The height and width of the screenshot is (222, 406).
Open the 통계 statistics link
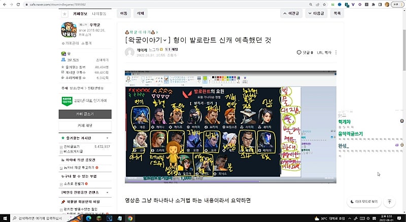pyautogui.click(x=86, y=43)
